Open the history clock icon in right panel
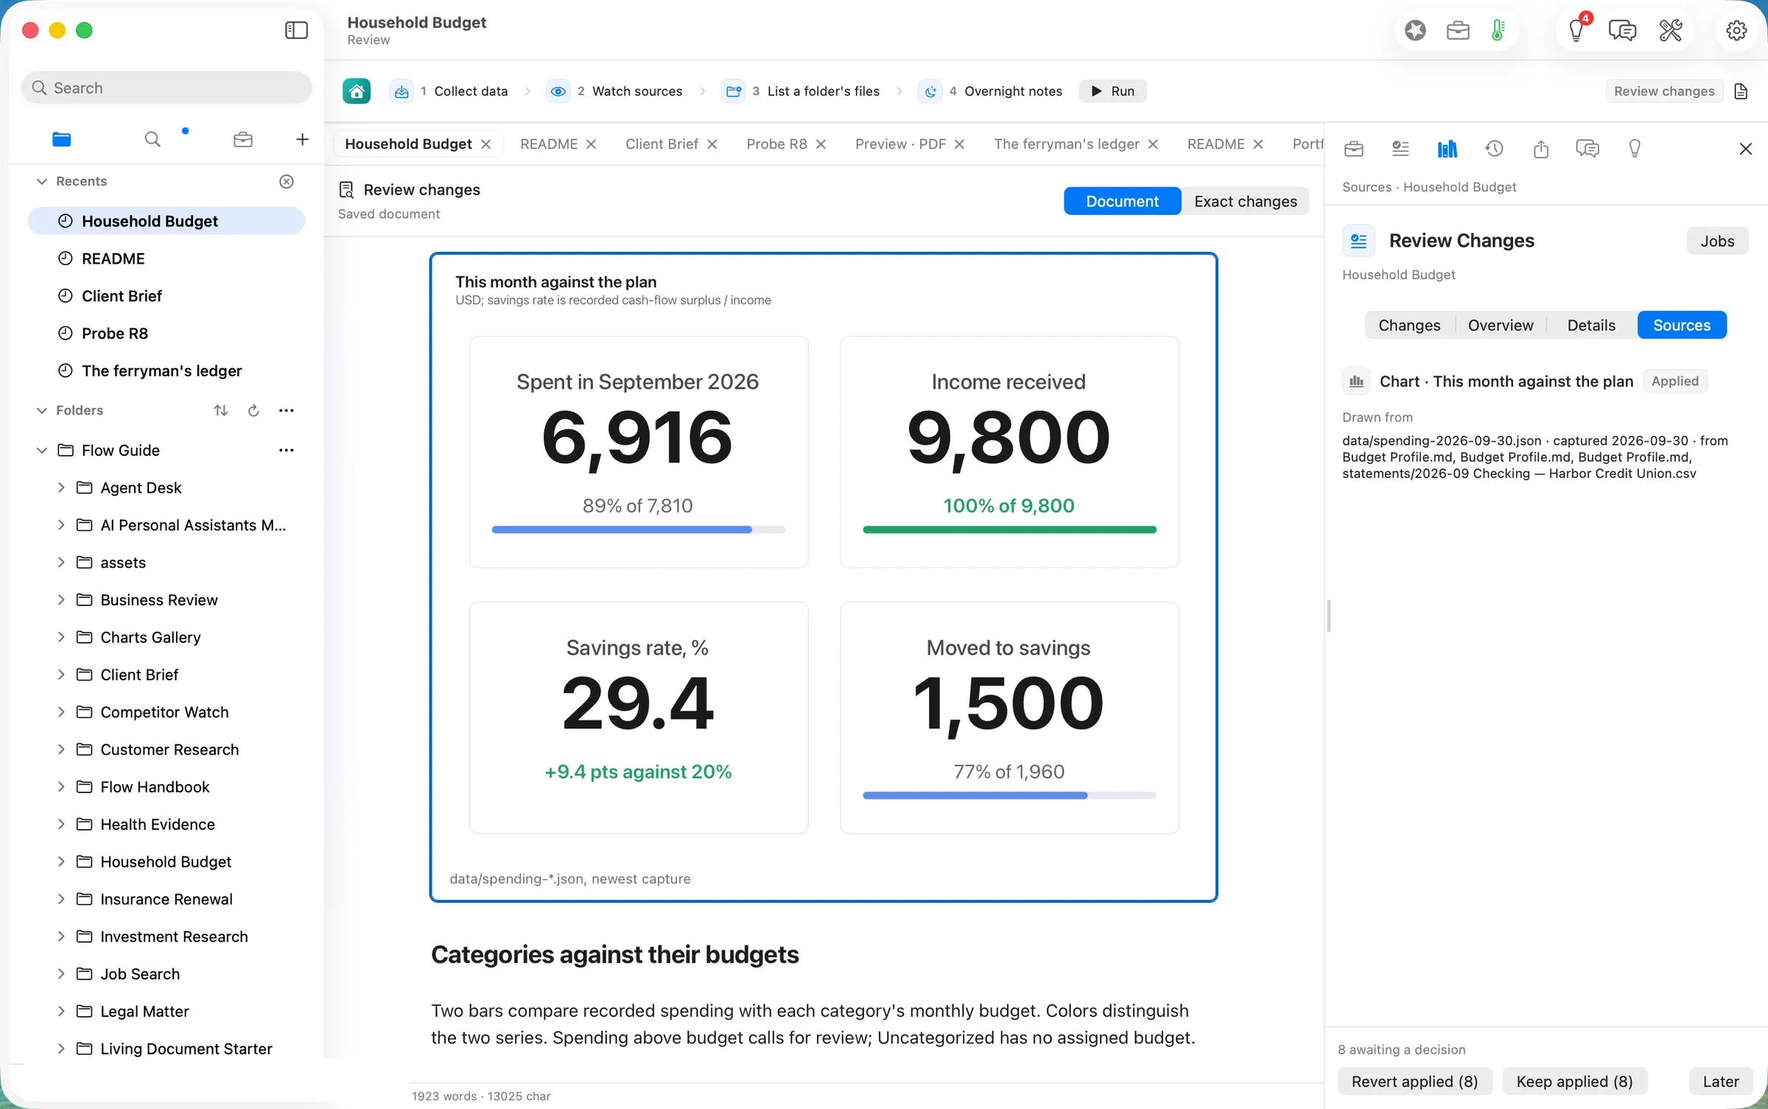1768x1109 pixels. coord(1494,149)
